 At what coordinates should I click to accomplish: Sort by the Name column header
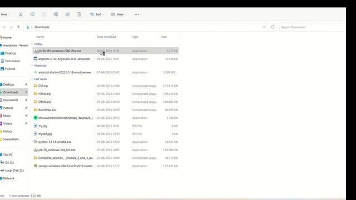40,37
